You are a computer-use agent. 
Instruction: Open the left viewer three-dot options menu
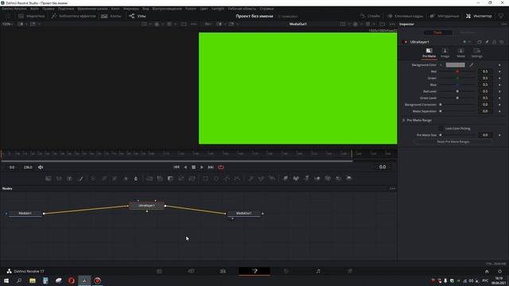(x=194, y=24)
